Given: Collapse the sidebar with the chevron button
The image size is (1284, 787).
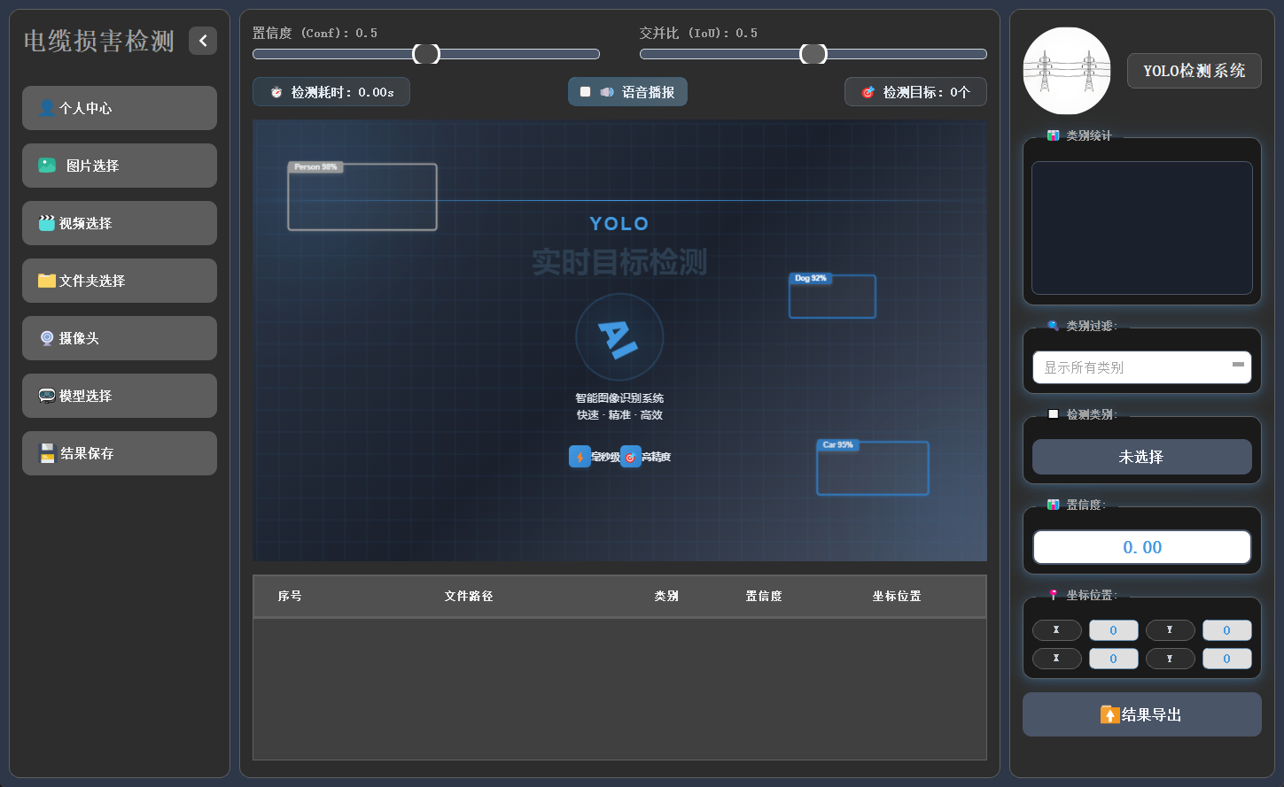Looking at the screenshot, I should coord(203,41).
